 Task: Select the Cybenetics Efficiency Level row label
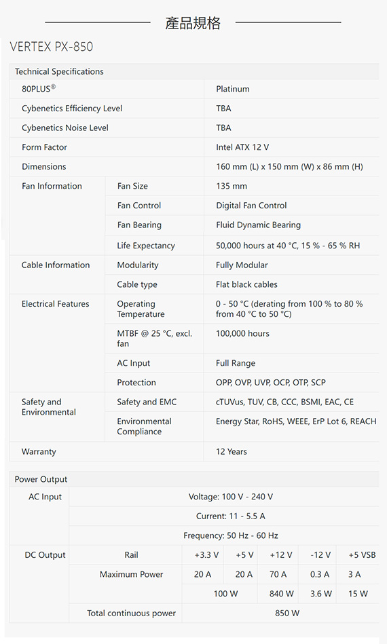pos(72,109)
